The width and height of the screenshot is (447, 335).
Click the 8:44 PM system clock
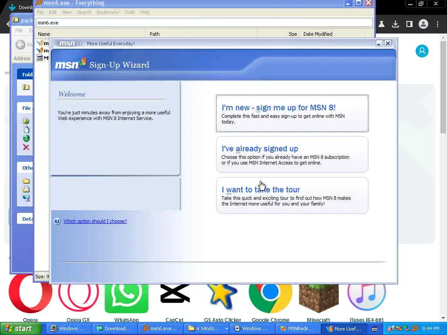pos(431,328)
